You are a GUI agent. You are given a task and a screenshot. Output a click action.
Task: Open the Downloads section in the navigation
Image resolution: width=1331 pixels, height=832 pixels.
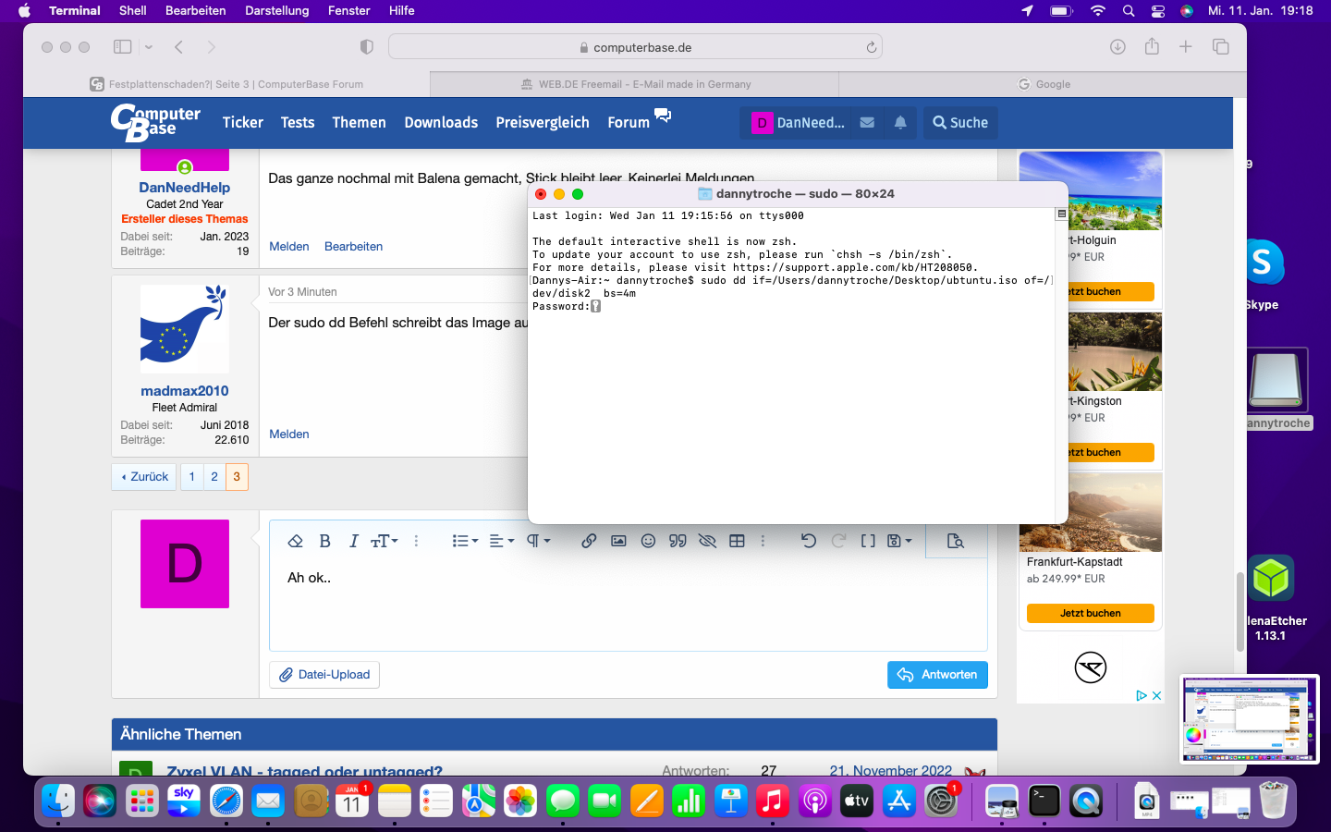point(441,122)
